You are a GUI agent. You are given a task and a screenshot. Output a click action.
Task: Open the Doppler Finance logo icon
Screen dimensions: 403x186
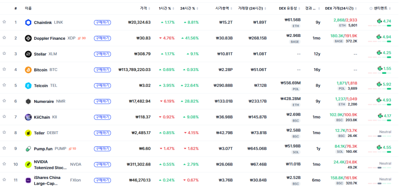(x=28, y=38)
